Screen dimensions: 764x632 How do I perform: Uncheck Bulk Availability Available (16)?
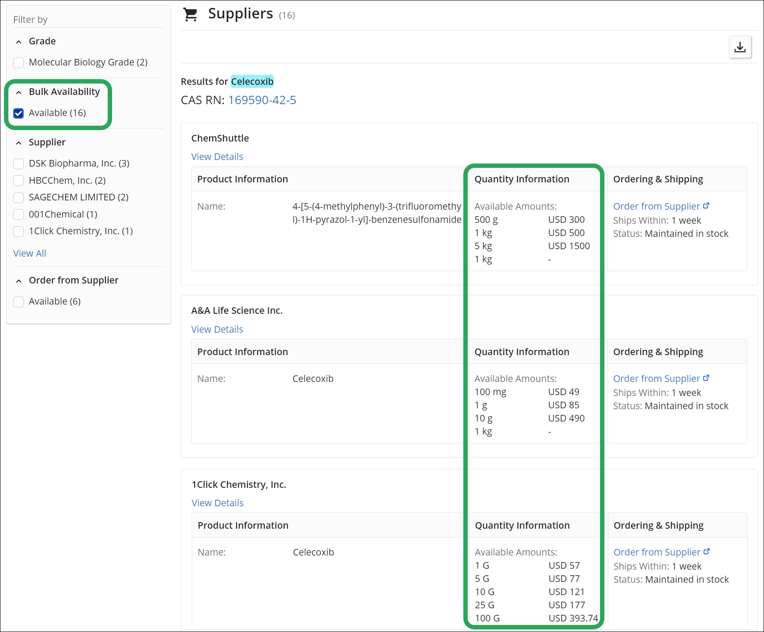18,113
